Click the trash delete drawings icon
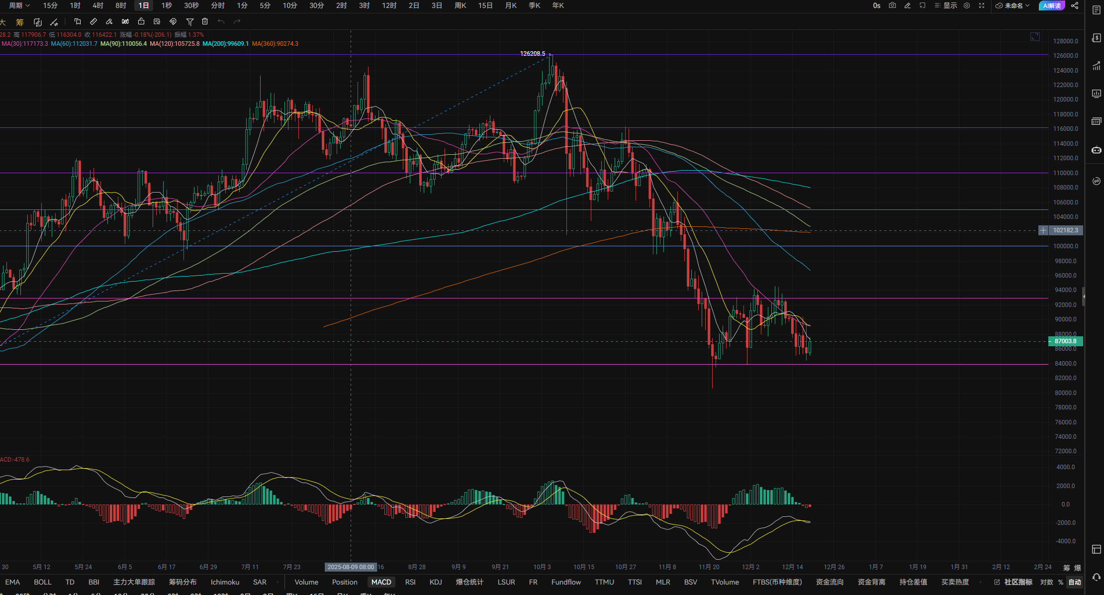This screenshot has width=1104, height=595. 205,21
